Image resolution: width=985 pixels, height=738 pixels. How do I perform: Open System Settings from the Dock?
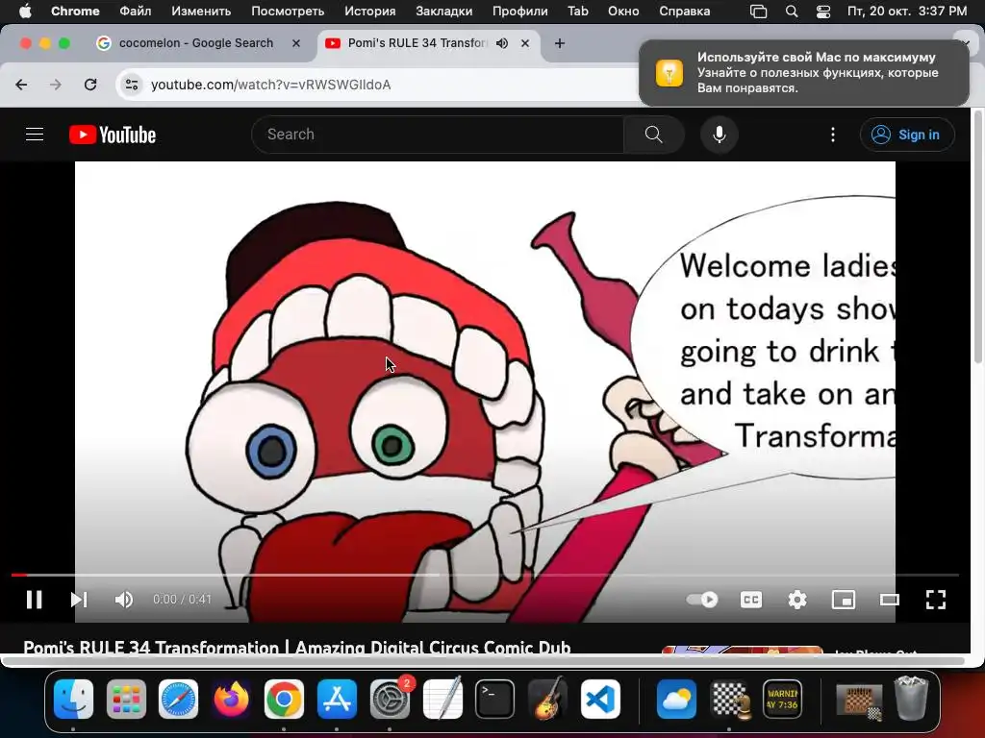coord(390,699)
